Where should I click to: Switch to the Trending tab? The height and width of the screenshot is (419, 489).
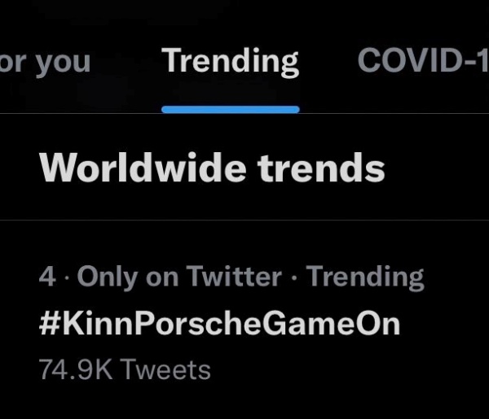coord(231,62)
